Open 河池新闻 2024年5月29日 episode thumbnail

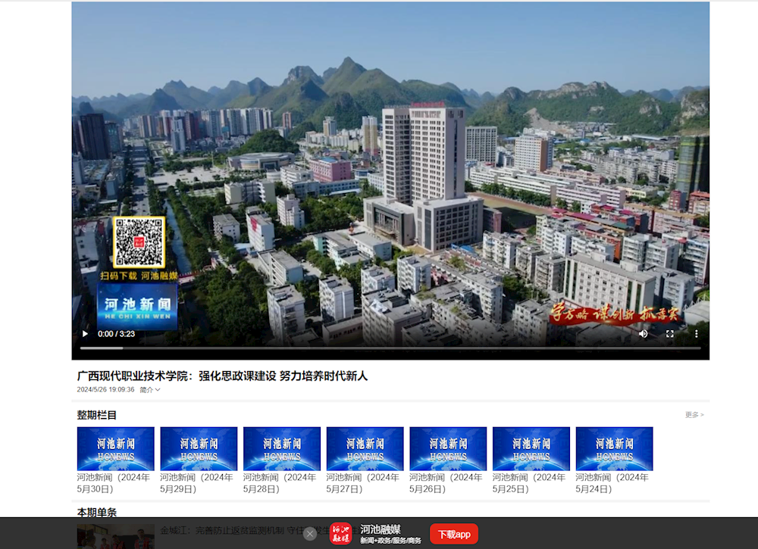tap(199, 449)
